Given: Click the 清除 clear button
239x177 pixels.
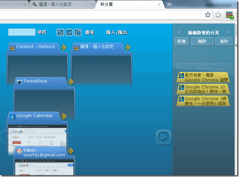Looking at the screenshot, I should (224, 41).
